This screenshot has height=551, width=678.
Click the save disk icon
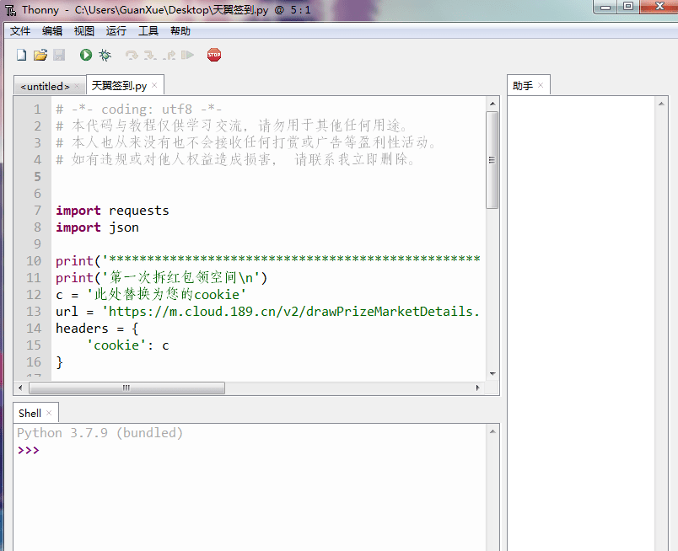click(59, 55)
